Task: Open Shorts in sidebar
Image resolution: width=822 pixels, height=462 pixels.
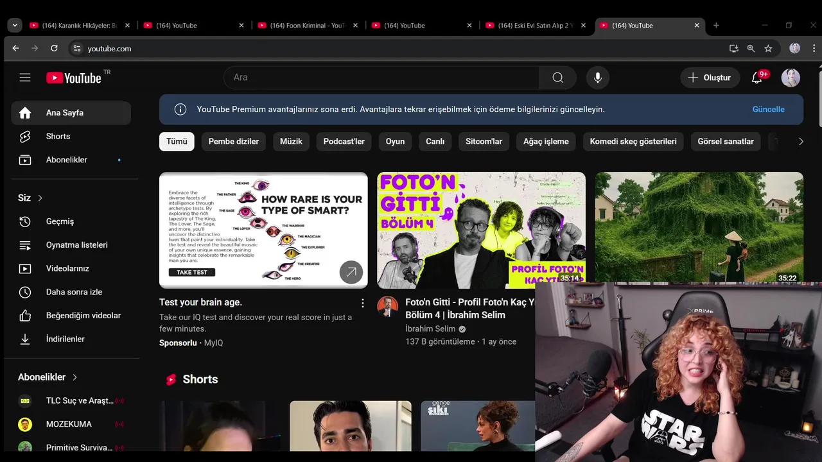Action: (x=71, y=136)
